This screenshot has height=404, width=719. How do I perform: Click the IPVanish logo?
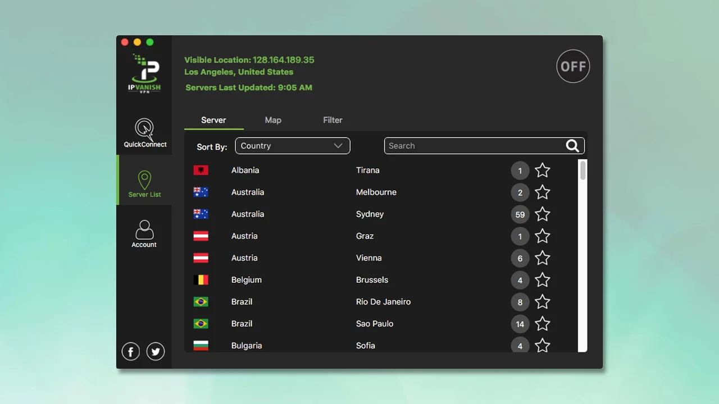144,72
